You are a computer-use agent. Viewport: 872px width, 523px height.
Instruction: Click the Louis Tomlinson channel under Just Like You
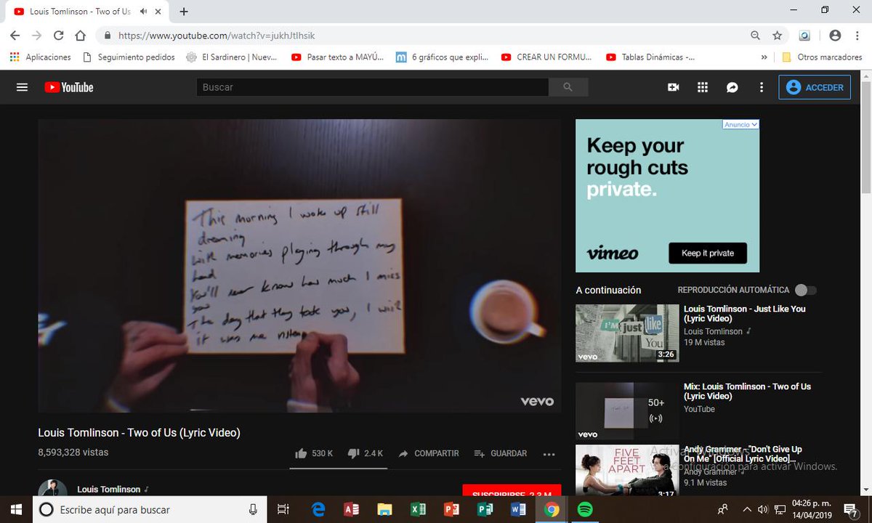(x=713, y=331)
